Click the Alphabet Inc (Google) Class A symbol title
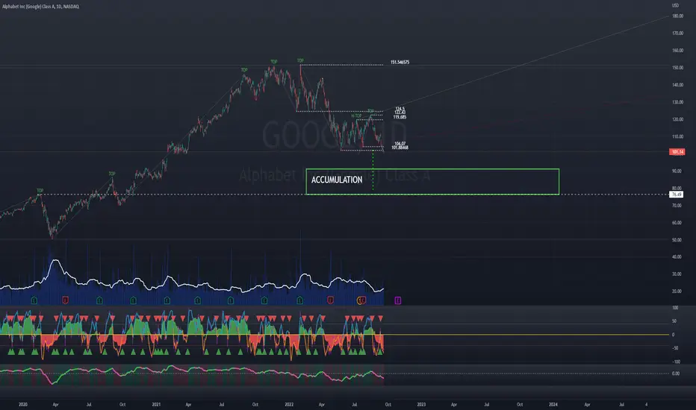This screenshot has width=696, height=410. (x=40, y=7)
